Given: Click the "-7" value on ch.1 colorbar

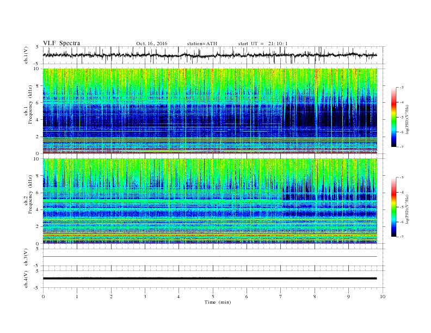Looking at the screenshot, I should [x=401, y=147].
